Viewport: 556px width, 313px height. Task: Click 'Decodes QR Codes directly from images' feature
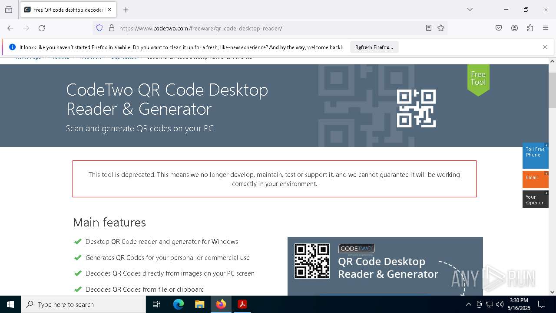tap(170, 273)
